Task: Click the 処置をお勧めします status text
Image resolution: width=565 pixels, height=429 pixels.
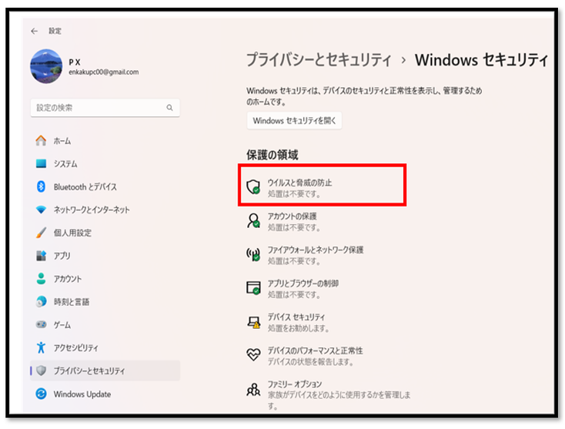Action: pyautogui.click(x=298, y=328)
